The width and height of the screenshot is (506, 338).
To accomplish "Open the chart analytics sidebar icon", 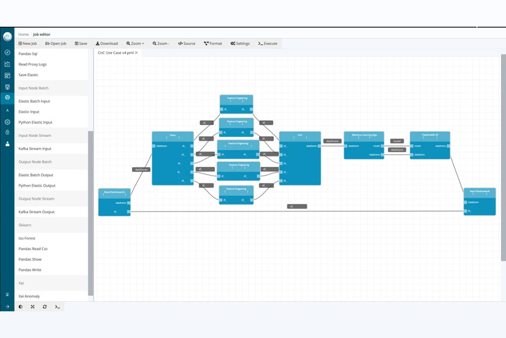I will pos(7,64).
